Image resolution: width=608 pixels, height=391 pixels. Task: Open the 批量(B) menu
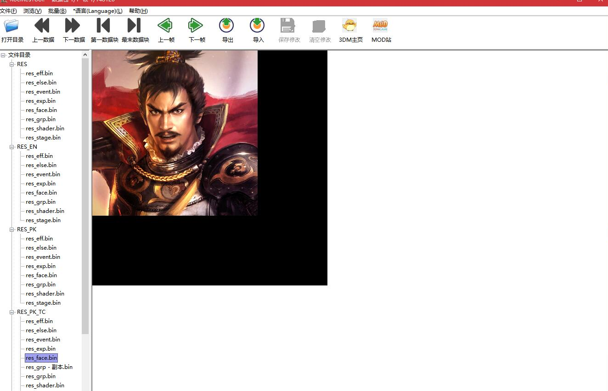tap(57, 11)
